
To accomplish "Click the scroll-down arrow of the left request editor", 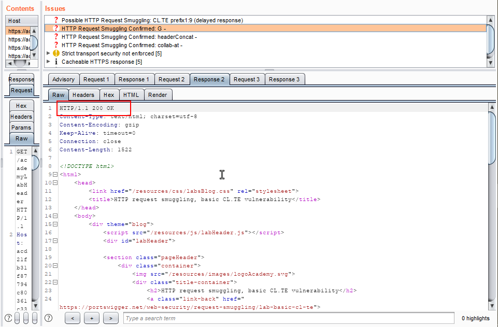I will click(36, 306).
